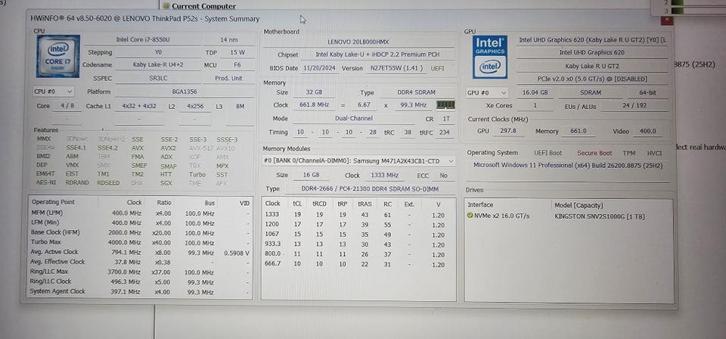The image size is (726, 339).
Task: Click the MCU value F6
Action: point(237,65)
